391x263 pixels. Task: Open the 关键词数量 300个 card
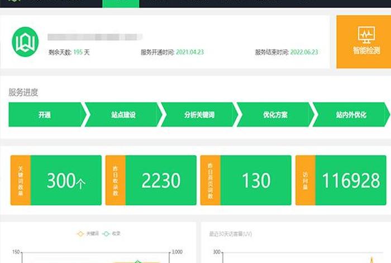56,180
